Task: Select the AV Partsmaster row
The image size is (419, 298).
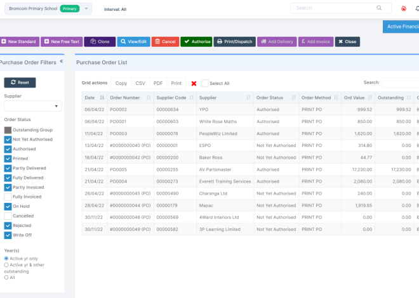Action: click(250, 169)
